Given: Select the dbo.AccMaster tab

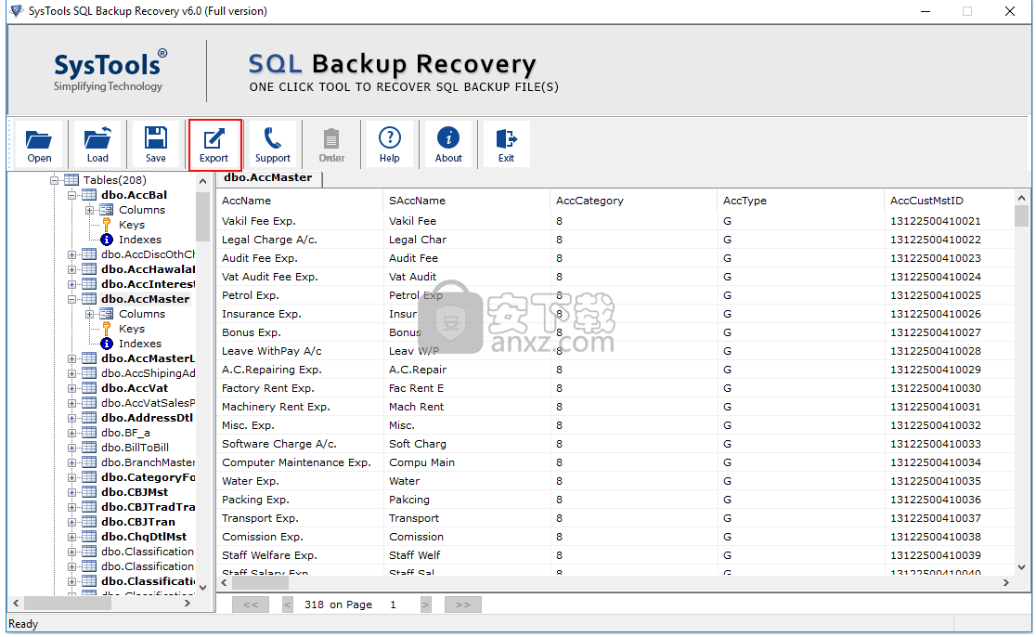Looking at the screenshot, I should pos(268,177).
